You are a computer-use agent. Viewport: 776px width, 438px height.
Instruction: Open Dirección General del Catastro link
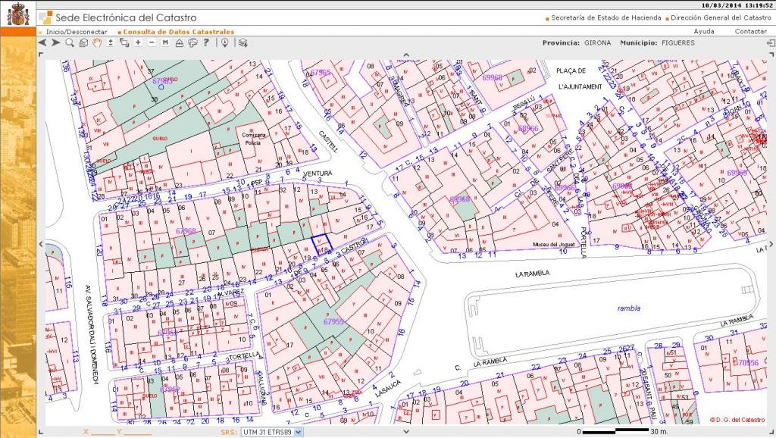pyautogui.click(x=720, y=17)
